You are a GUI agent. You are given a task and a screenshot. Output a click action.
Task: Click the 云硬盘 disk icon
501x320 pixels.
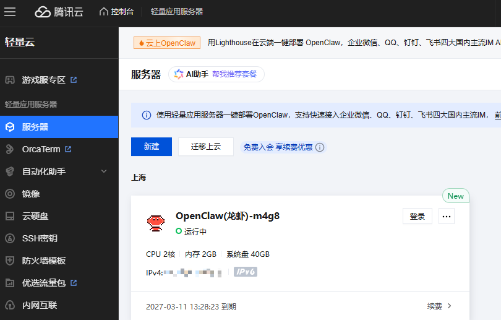point(10,216)
